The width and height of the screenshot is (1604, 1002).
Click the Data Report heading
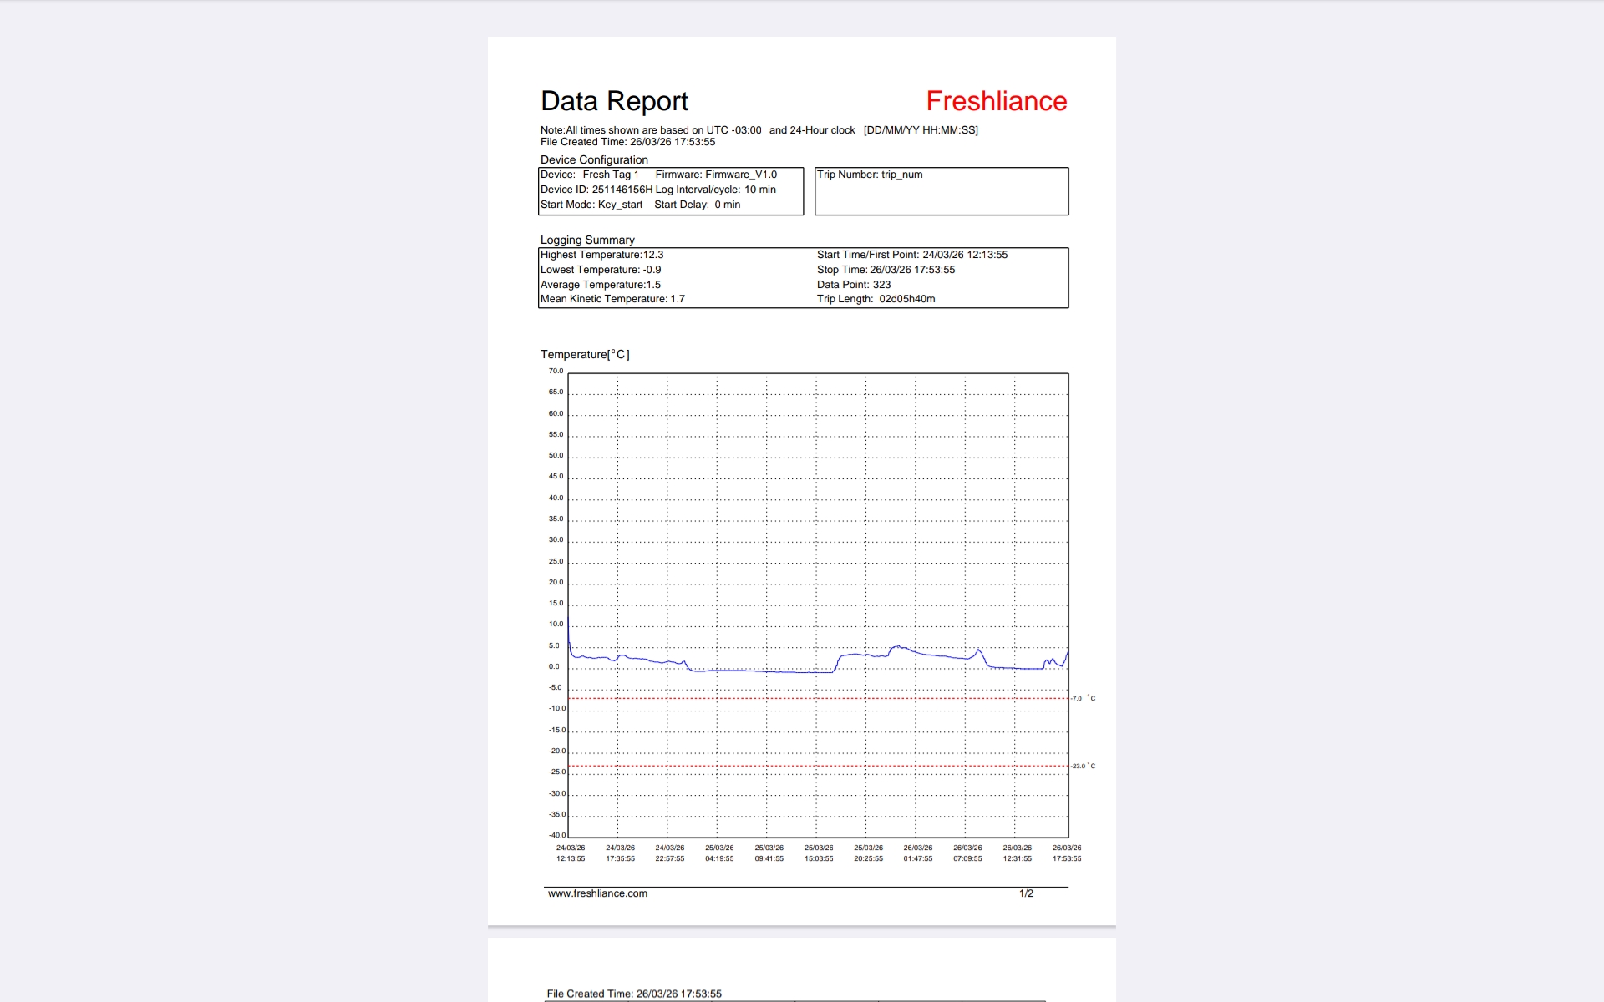pyautogui.click(x=614, y=101)
